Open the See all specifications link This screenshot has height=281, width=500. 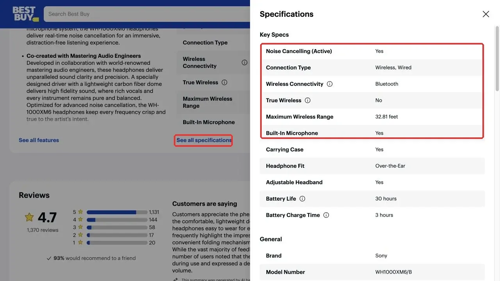[x=204, y=140]
